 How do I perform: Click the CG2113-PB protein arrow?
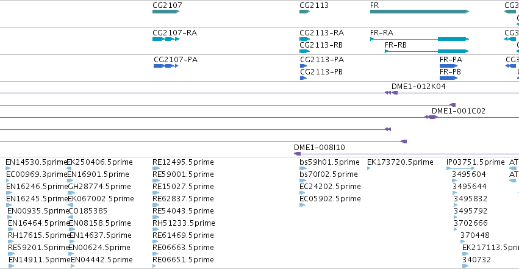[304, 78]
